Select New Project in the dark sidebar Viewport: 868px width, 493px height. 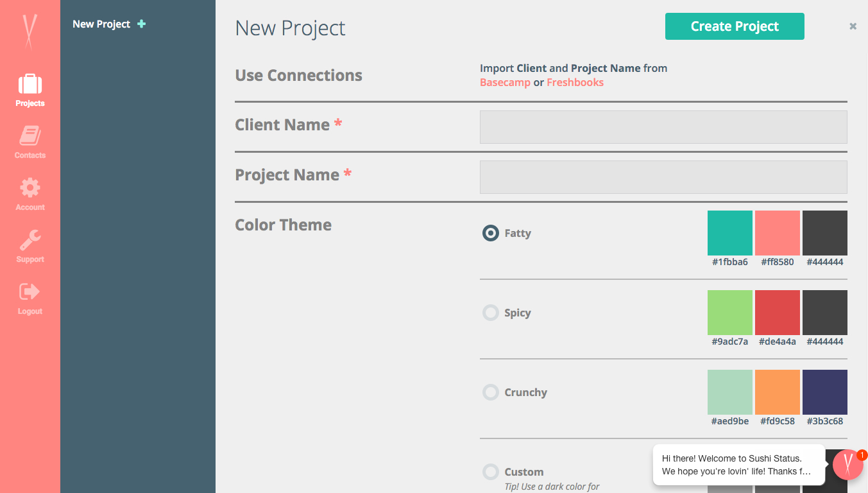pyautogui.click(x=102, y=24)
